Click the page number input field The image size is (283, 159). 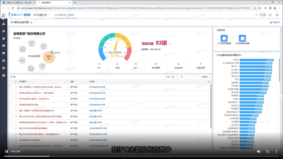pyautogui.click(x=177, y=77)
